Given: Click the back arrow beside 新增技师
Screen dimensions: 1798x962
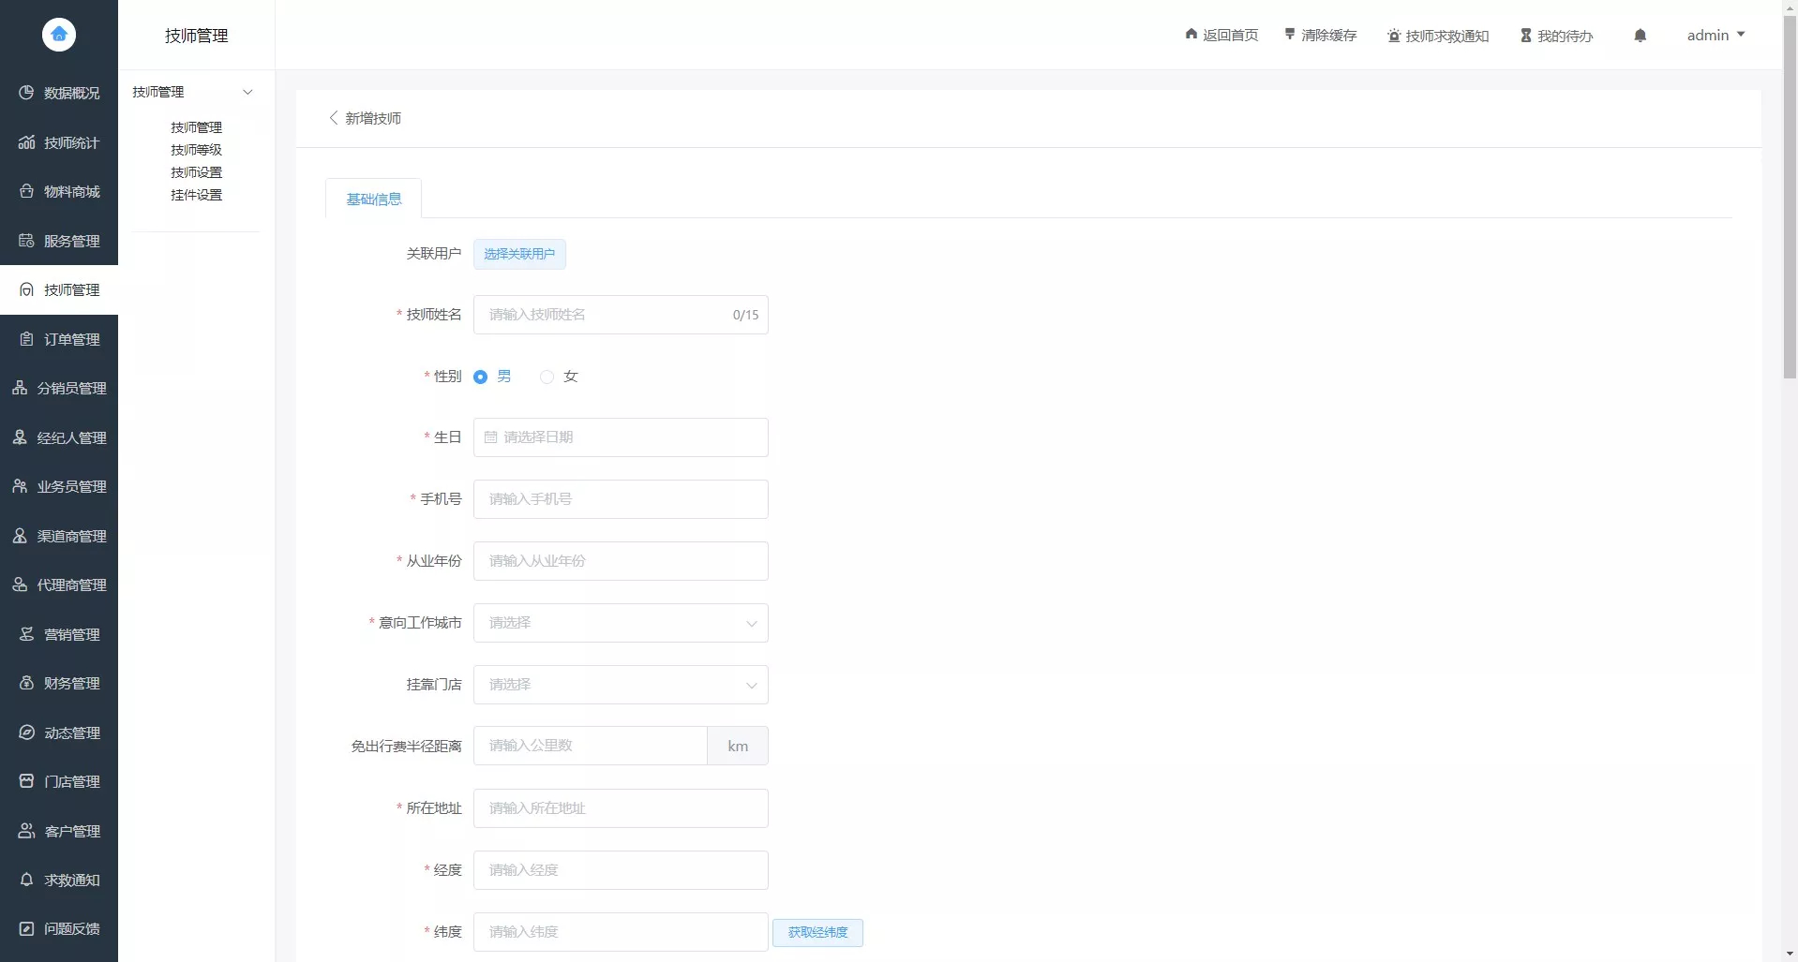Looking at the screenshot, I should coord(333,118).
